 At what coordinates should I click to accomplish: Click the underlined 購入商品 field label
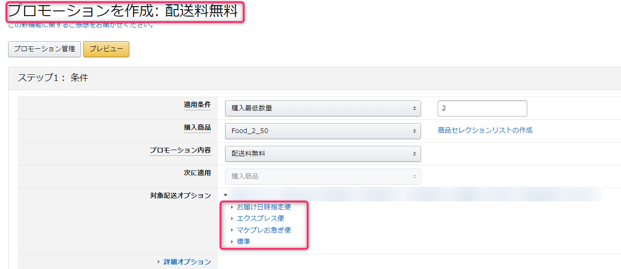pos(197,127)
